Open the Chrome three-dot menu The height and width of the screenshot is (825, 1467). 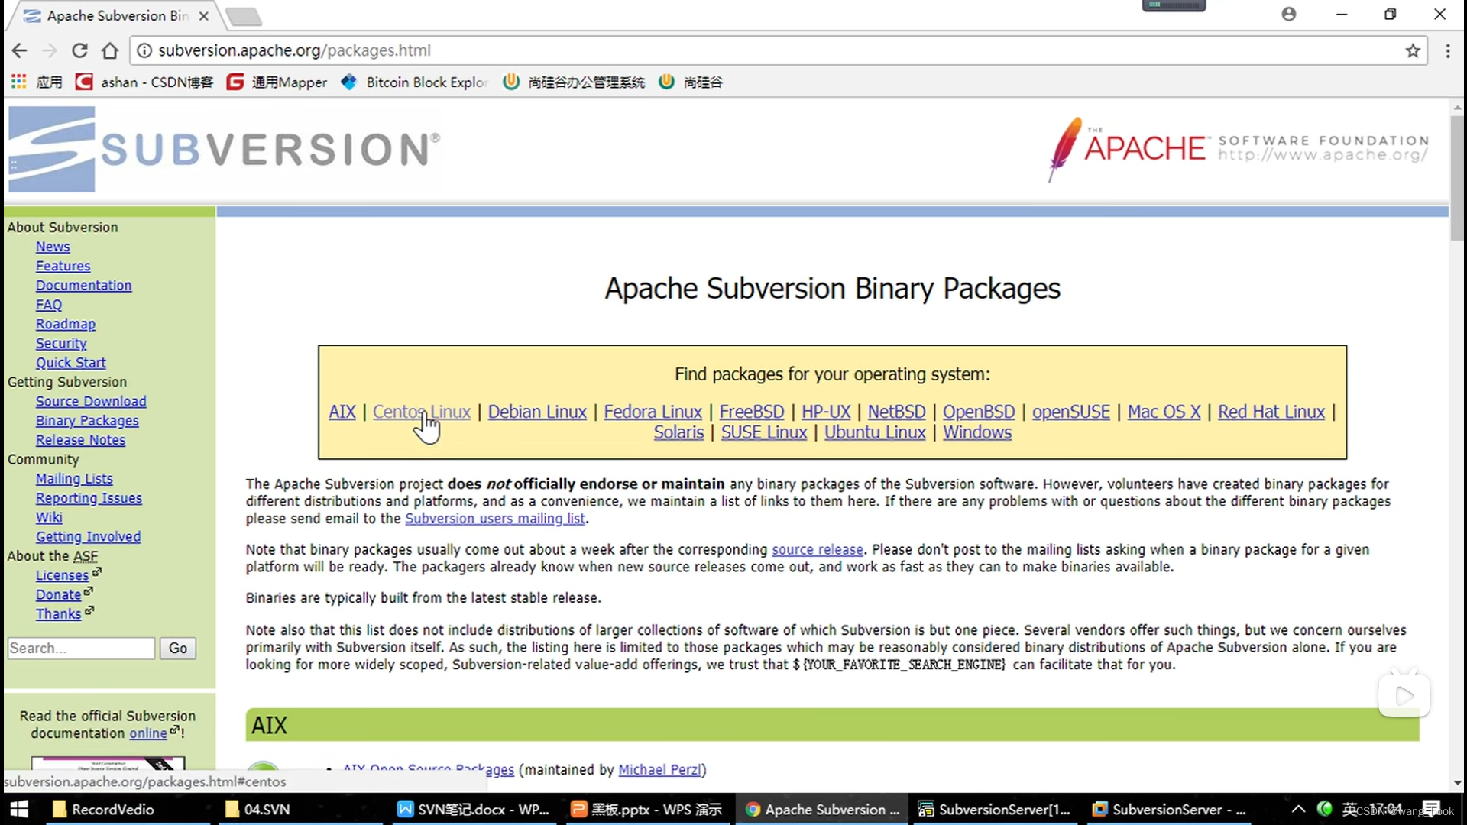pos(1447,50)
